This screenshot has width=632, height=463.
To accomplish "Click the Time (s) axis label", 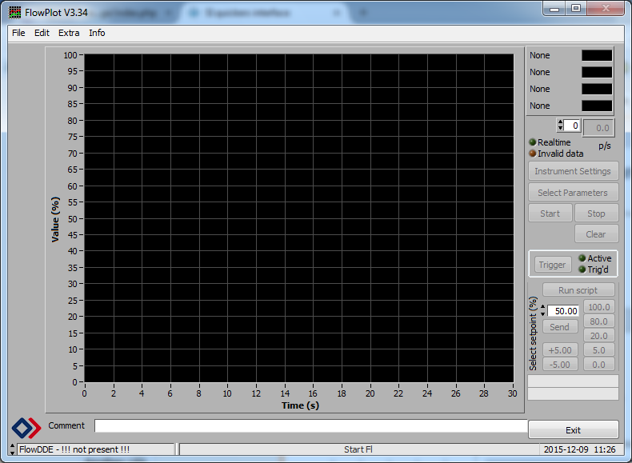I will (300, 405).
